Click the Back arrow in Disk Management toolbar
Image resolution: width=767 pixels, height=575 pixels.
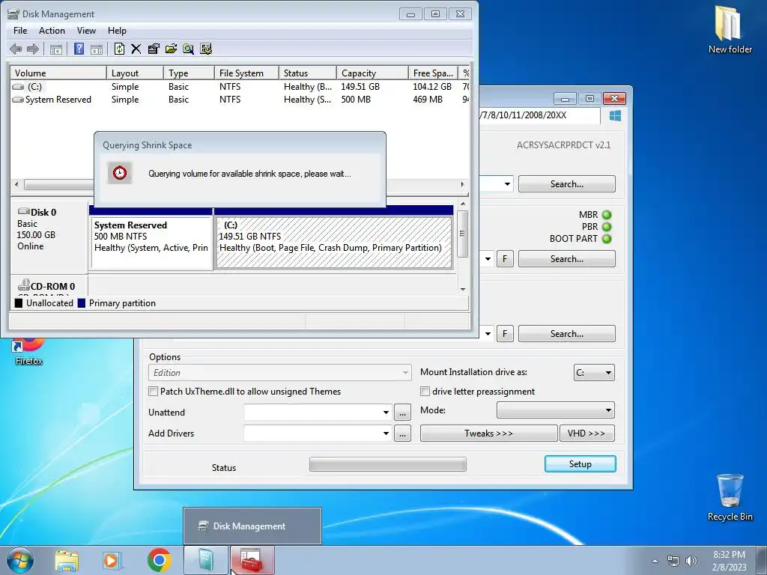(x=16, y=49)
